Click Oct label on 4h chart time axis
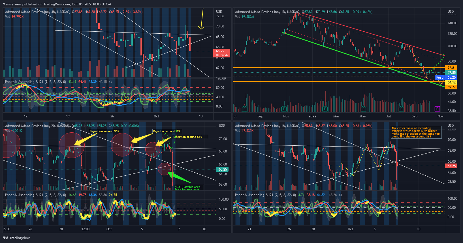The image size is (463, 243). tap(156, 116)
